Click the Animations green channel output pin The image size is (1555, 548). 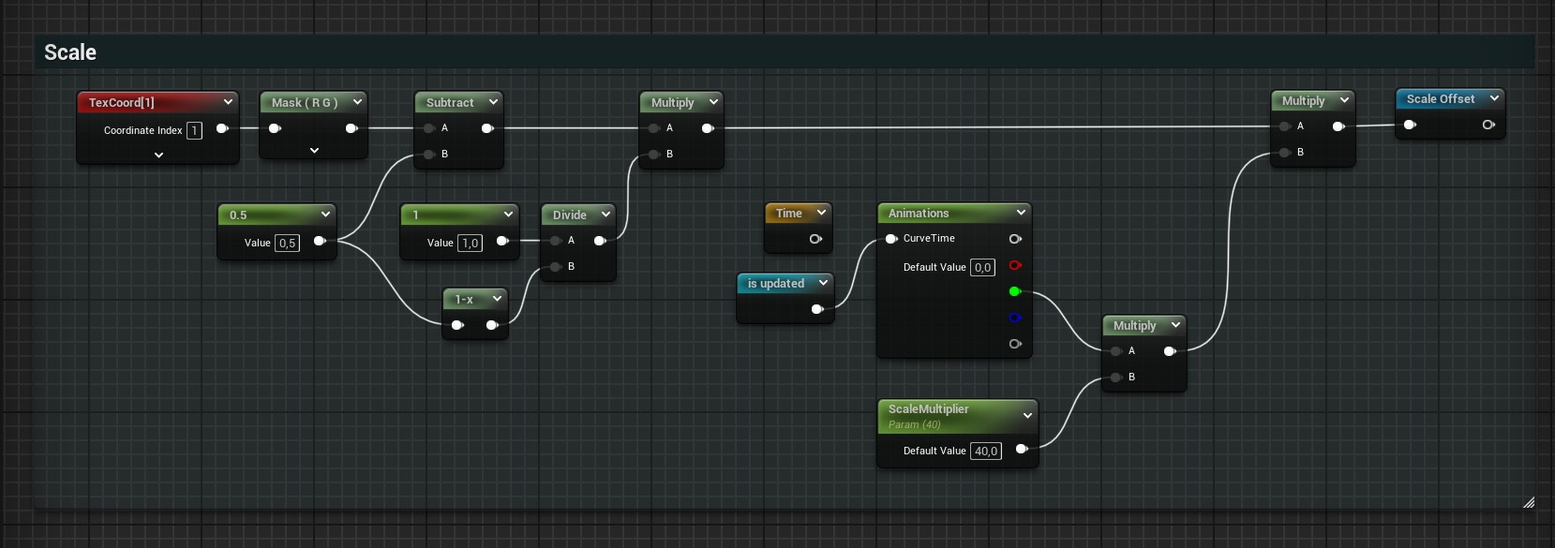(x=1015, y=291)
